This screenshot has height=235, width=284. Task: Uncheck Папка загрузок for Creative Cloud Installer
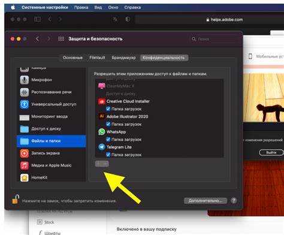pyautogui.click(x=108, y=109)
